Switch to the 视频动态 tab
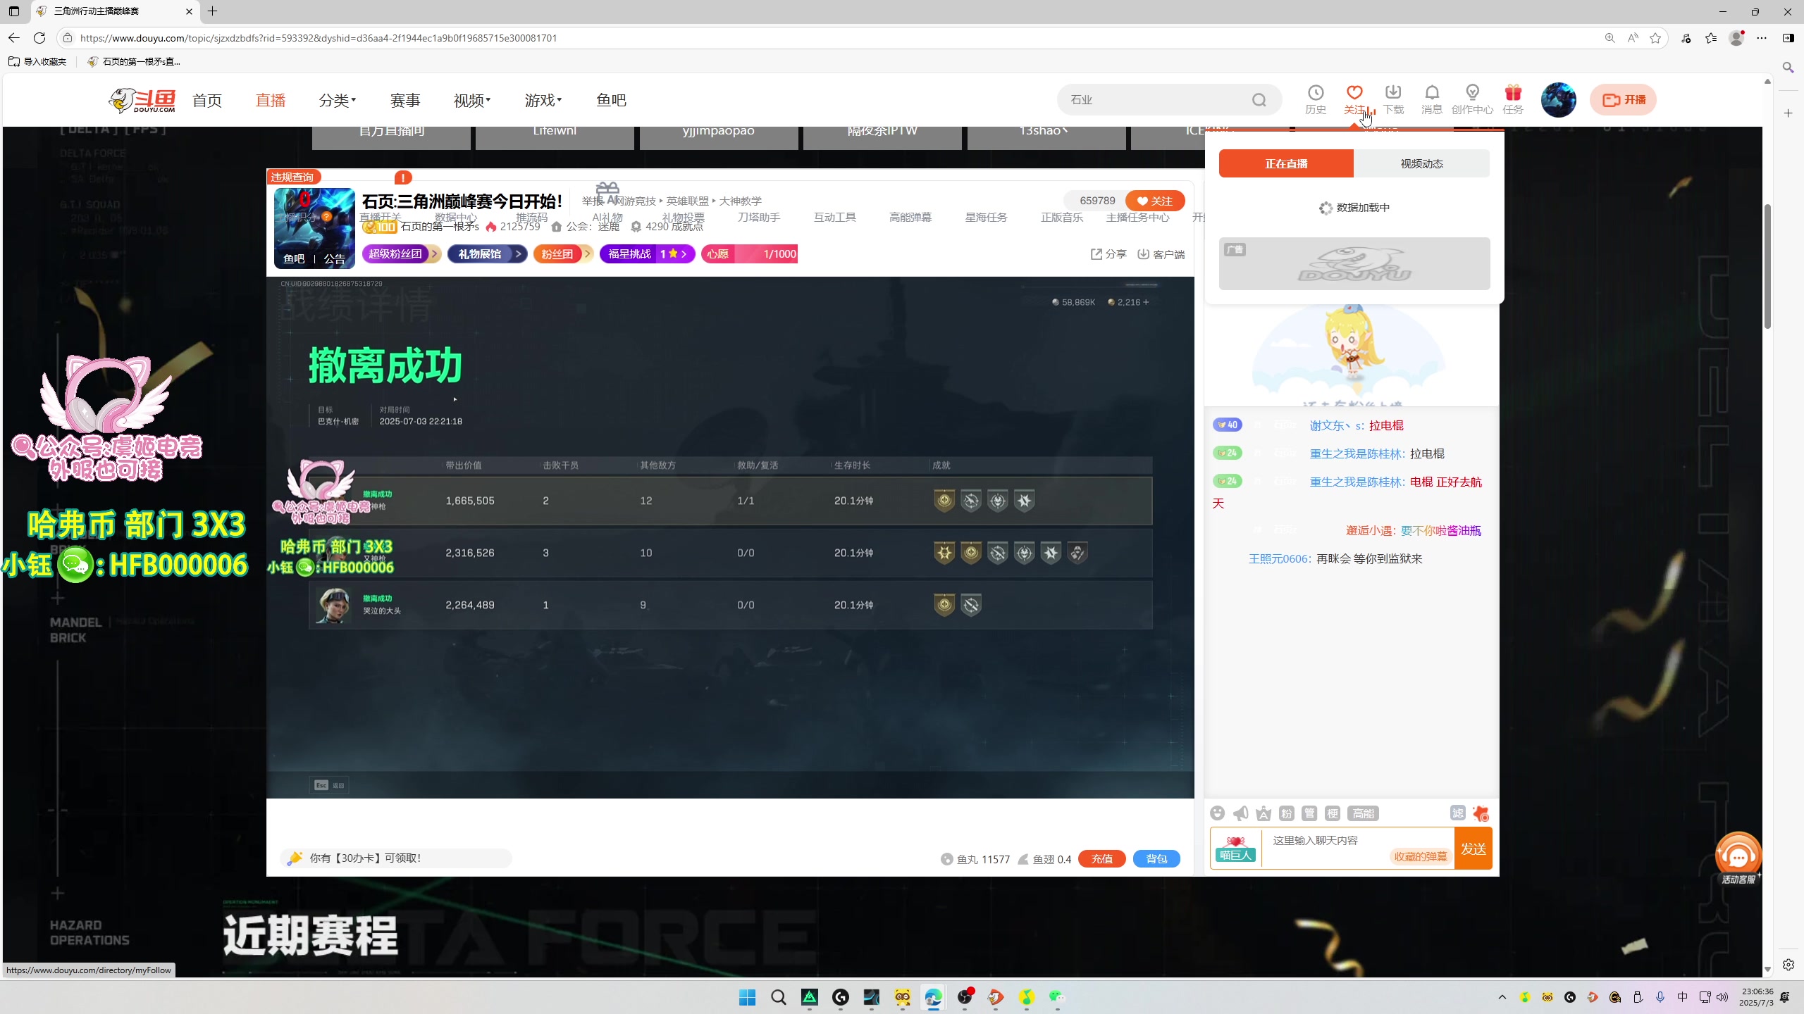1804x1014 pixels. pos(1421,163)
